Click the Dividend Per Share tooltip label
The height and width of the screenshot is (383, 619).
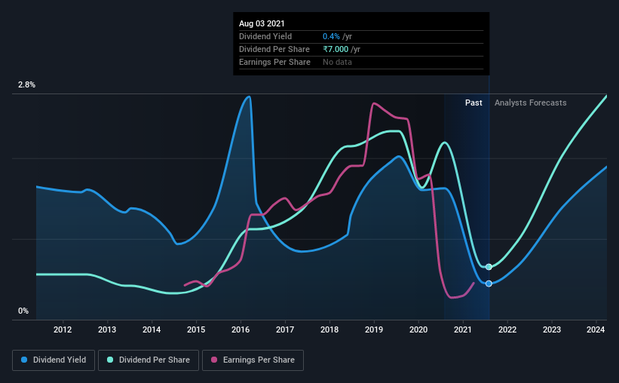tap(274, 49)
